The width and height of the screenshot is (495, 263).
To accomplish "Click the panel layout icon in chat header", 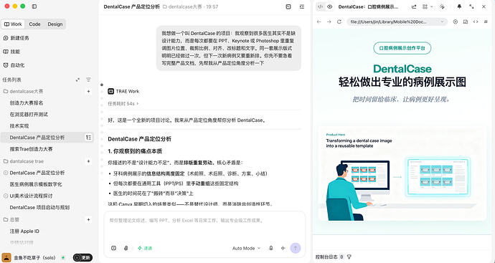I will [288, 6].
